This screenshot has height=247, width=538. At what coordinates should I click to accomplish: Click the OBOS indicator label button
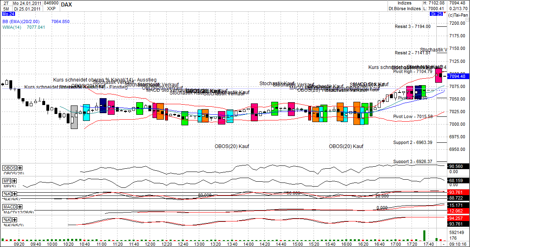(9, 168)
